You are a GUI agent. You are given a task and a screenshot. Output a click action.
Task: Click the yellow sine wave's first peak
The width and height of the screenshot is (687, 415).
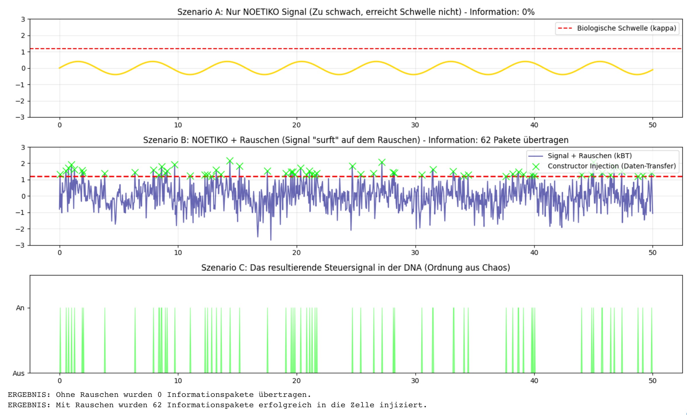click(78, 61)
